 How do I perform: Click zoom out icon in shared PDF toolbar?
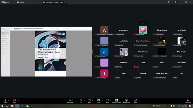[54, 29]
